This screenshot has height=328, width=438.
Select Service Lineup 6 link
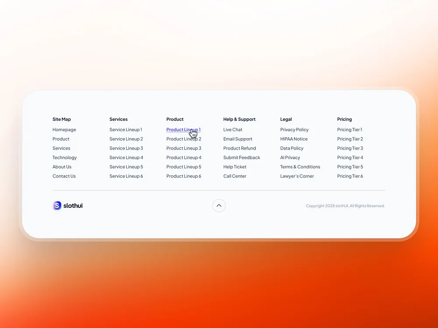126,176
